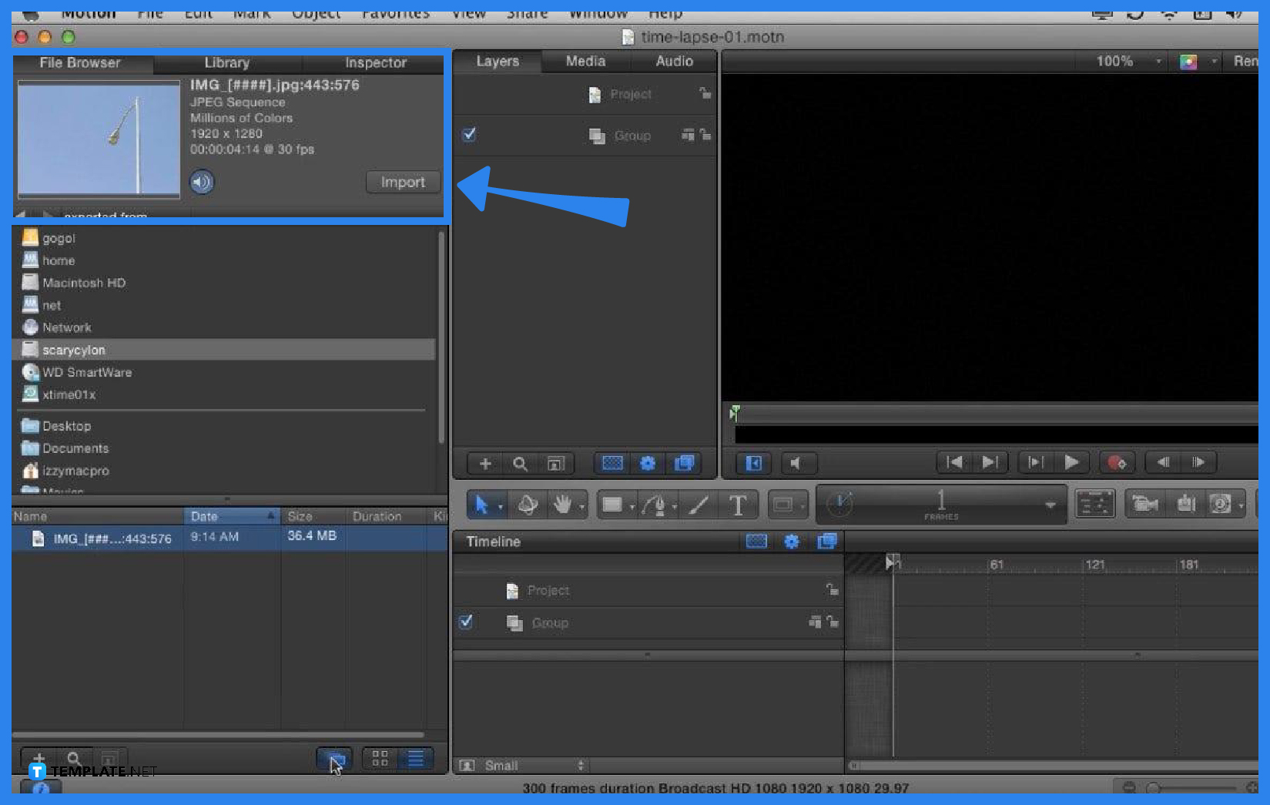Open the mask tool dropdown arrow

pos(802,507)
